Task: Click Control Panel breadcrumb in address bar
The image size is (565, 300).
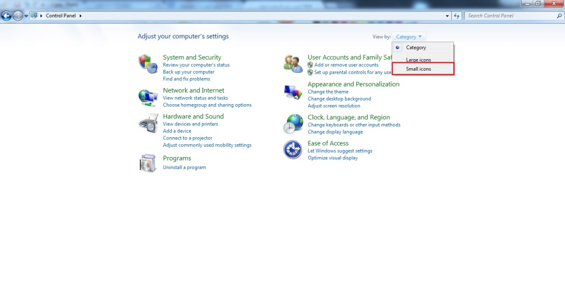Action: tap(61, 15)
